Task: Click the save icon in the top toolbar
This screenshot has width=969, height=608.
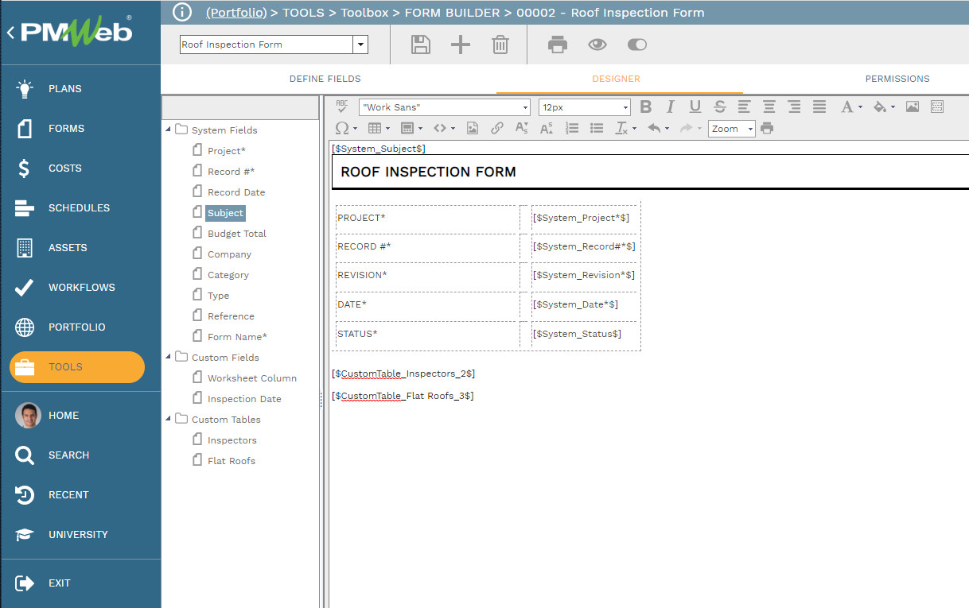Action: (421, 45)
